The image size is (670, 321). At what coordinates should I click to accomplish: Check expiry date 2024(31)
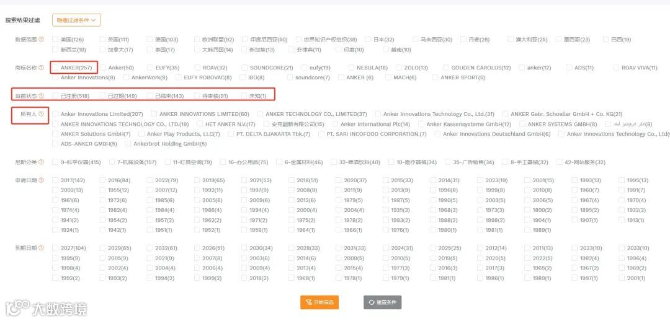(x=386, y=248)
